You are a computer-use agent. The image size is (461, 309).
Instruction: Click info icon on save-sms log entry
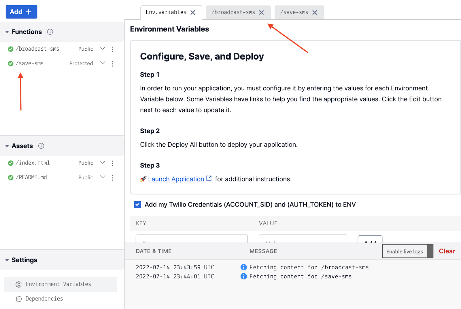tap(243, 276)
